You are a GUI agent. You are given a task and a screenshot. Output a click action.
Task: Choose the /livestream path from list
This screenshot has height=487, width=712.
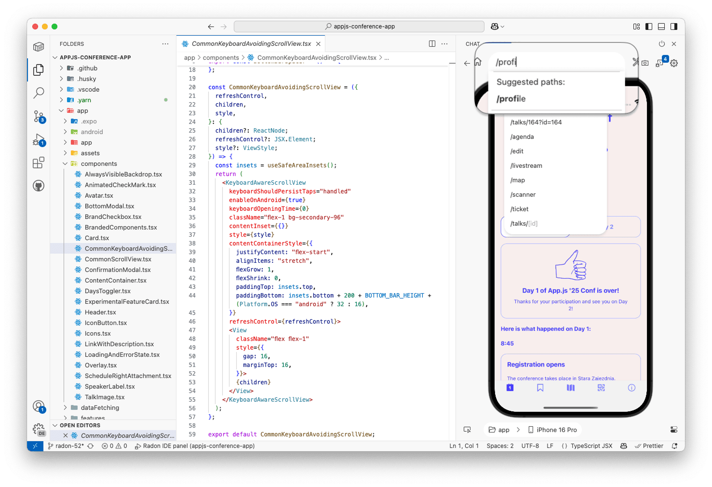coord(526,166)
